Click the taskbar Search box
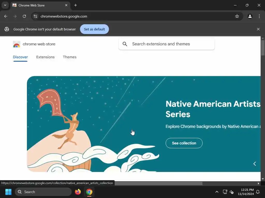 coord(43,192)
